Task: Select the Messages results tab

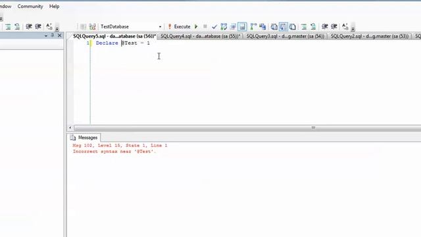Action: pos(84,138)
